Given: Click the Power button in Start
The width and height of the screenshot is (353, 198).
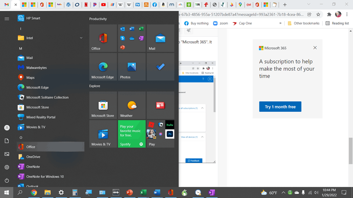Looking at the screenshot, I should coord(7,180).
